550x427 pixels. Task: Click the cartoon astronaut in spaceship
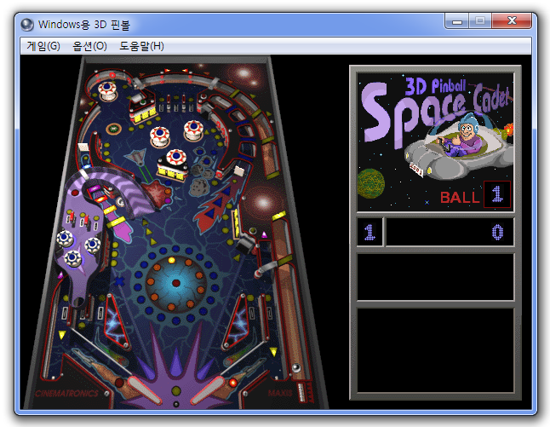(468, 135)
